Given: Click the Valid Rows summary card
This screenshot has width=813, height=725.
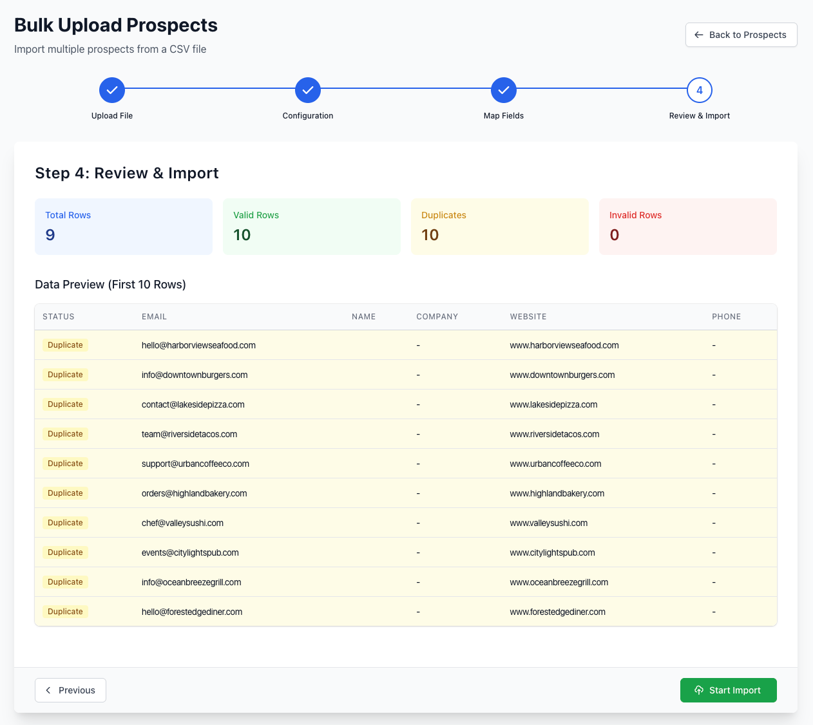Looking at the screenshot, I should [312, 227].
